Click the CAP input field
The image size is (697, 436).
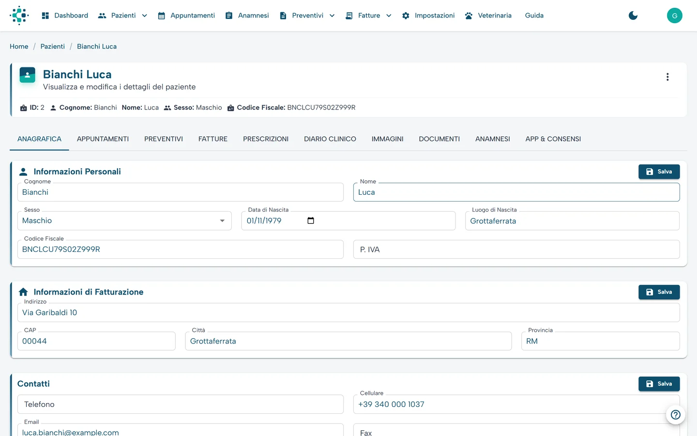click(96, 341)
